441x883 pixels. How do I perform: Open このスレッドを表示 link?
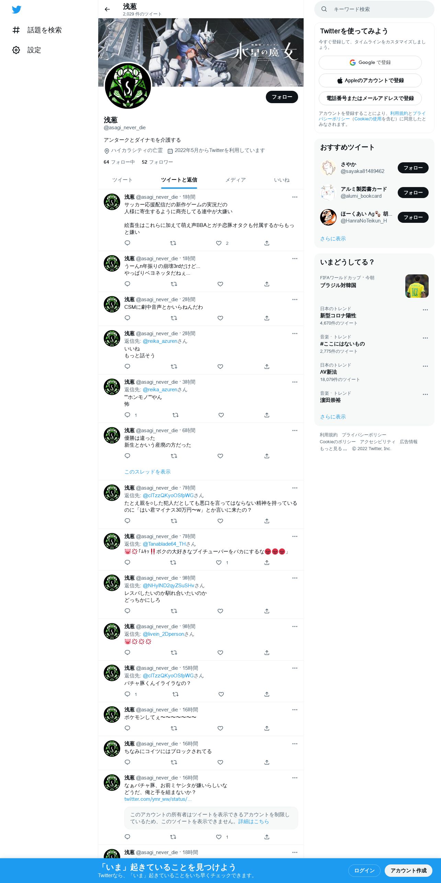coord(147,472)
